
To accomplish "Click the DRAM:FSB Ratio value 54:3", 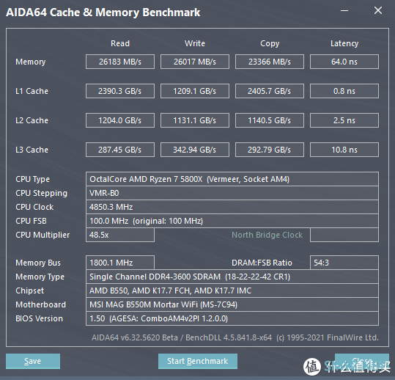I will (344, 263).
